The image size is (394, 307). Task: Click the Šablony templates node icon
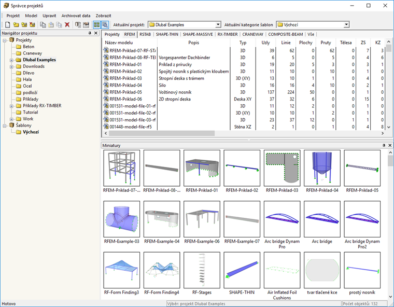click(x=11, y=125)
